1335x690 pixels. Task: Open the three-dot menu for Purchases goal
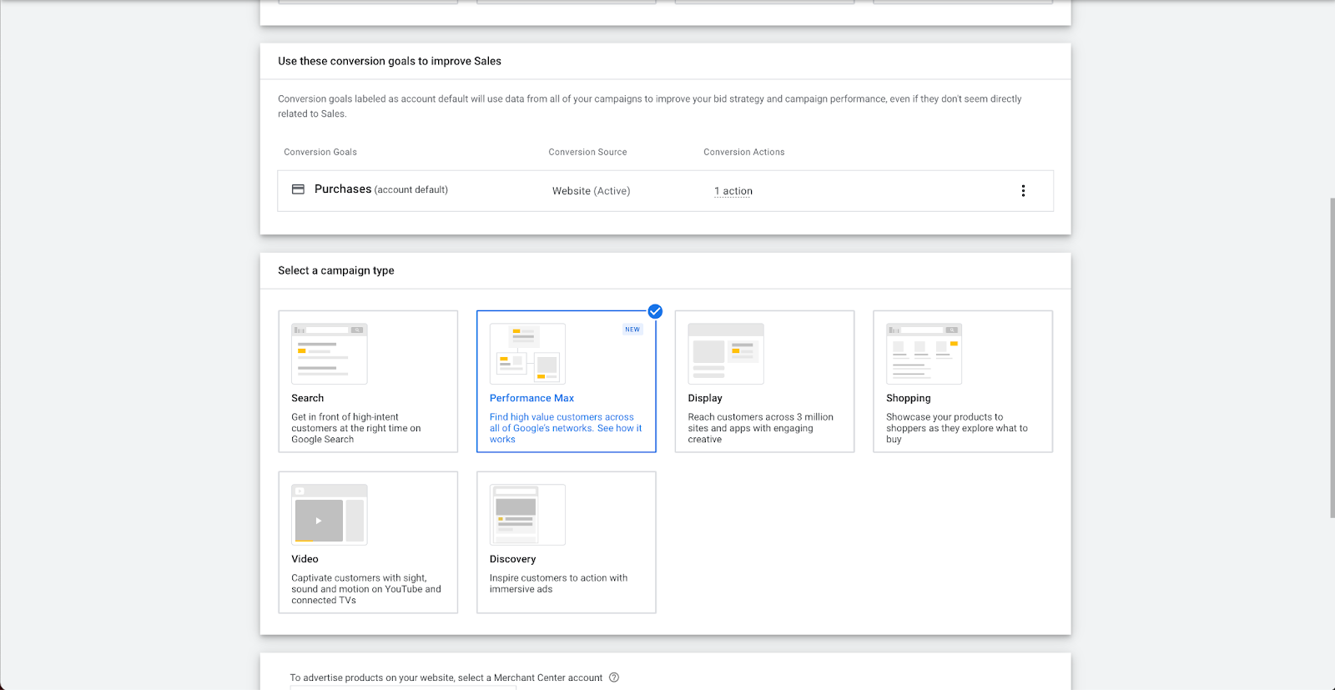(x=1023, y=191)
